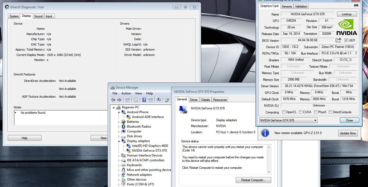Open the View menu in Device Manager
368x187 pixels.
138,93
